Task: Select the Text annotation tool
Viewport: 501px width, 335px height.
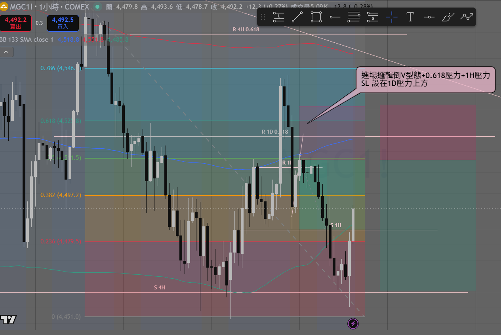Action: tap(410, 17)
